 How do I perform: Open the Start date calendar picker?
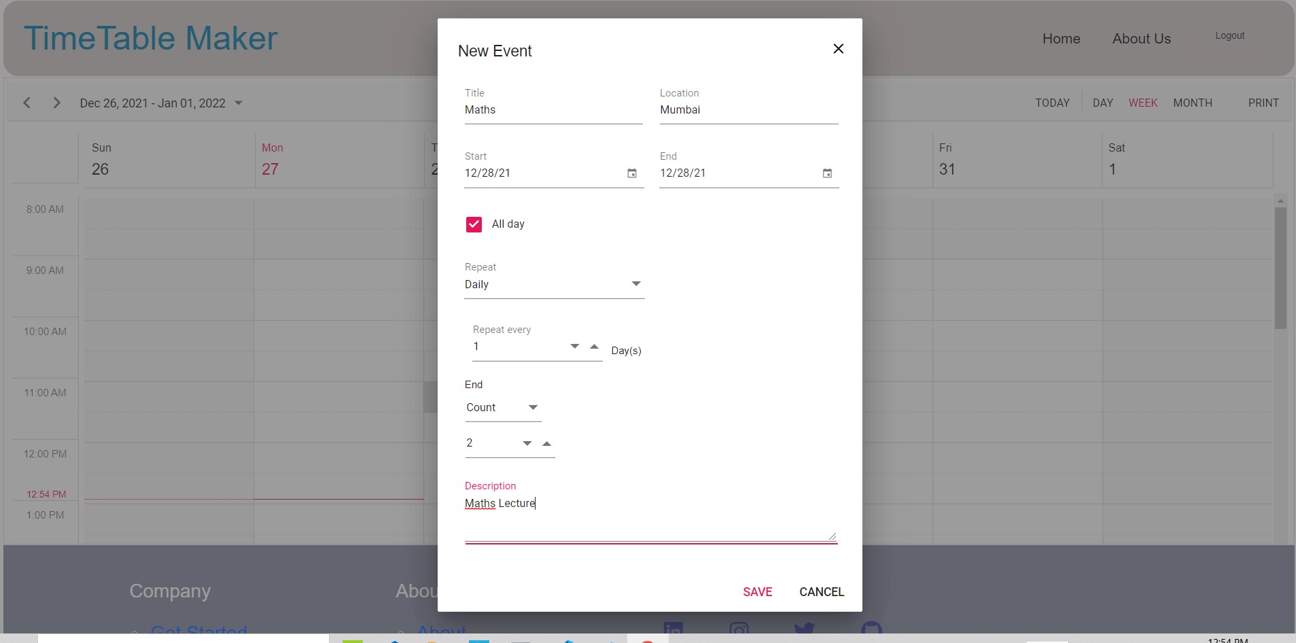coord(632,173)
